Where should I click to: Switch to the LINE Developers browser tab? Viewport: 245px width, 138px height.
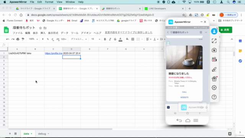(164, 8)
